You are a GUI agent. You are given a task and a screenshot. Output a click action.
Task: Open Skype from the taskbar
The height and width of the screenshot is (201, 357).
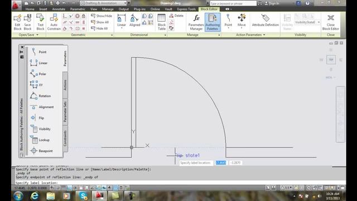click(83, 196)
